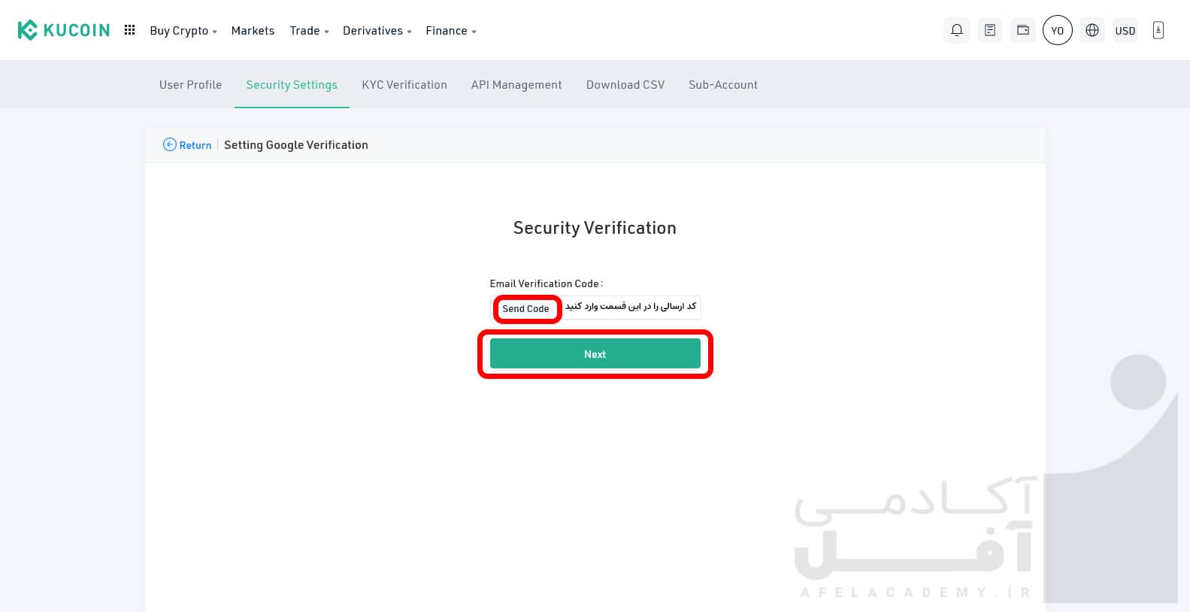Click the app download icon
1190x612 pixels.
point(1158,30)
